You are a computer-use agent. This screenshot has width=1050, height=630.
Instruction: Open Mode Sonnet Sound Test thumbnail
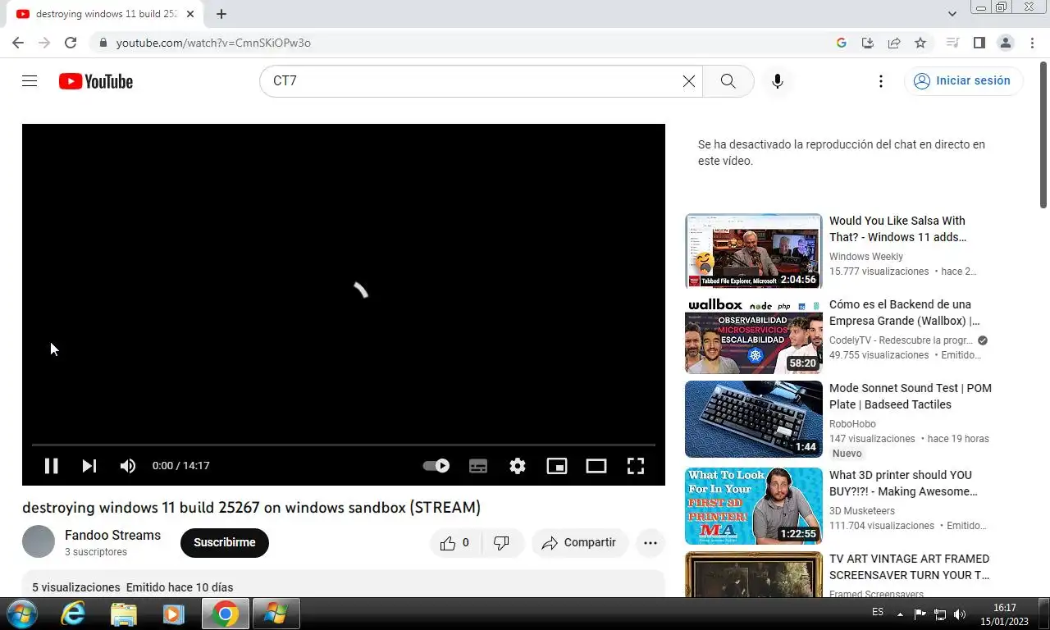click(754, 419)
